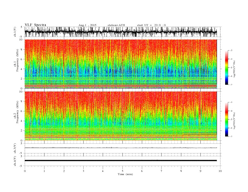The image size is (248, 192).
Task: Click the "Time (min)" x-axis label
Action: tap(125, 174)
